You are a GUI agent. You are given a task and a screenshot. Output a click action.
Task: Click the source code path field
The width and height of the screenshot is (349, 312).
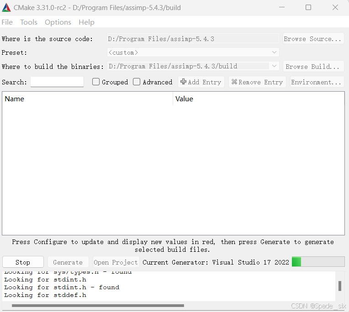[193, 39]
